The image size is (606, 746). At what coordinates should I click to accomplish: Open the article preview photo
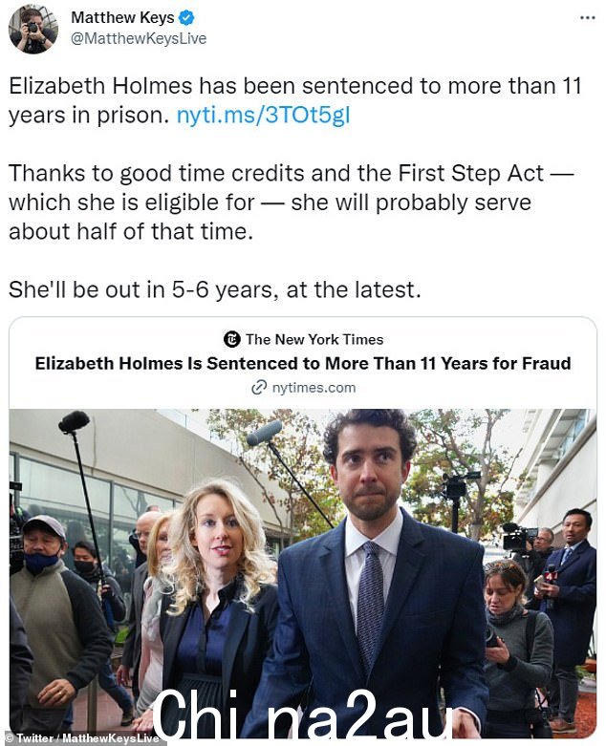coord(303,573)
